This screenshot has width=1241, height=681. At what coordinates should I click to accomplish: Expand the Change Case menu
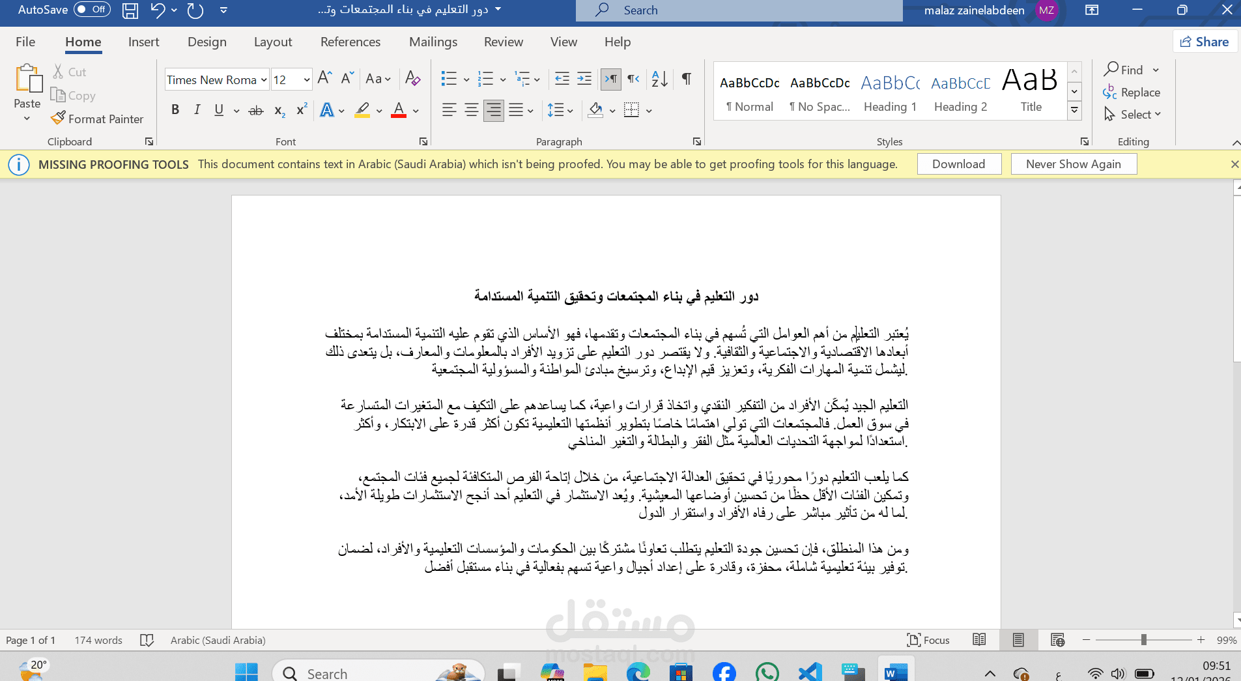(378, 79)
